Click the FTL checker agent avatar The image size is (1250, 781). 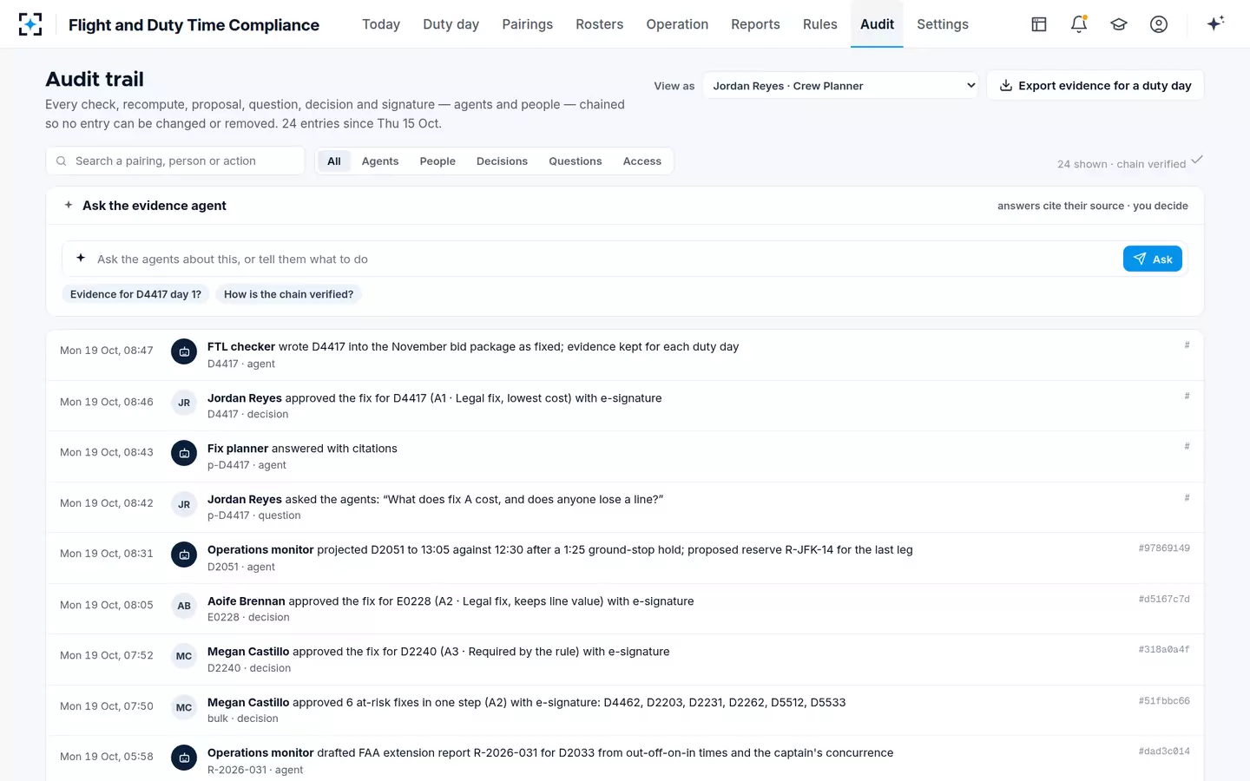[x=184, y=351]
